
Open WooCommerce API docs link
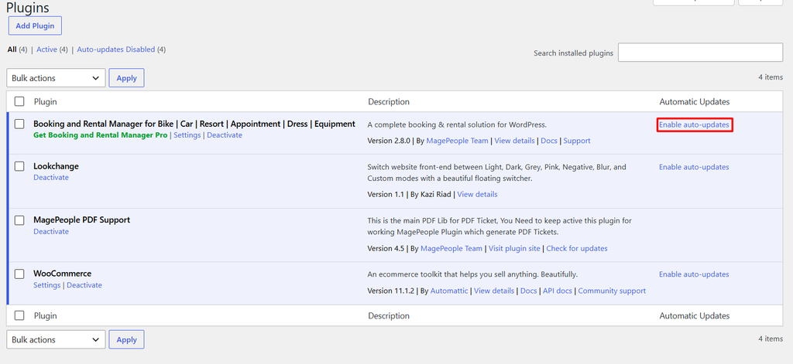[x=558, y=291]
